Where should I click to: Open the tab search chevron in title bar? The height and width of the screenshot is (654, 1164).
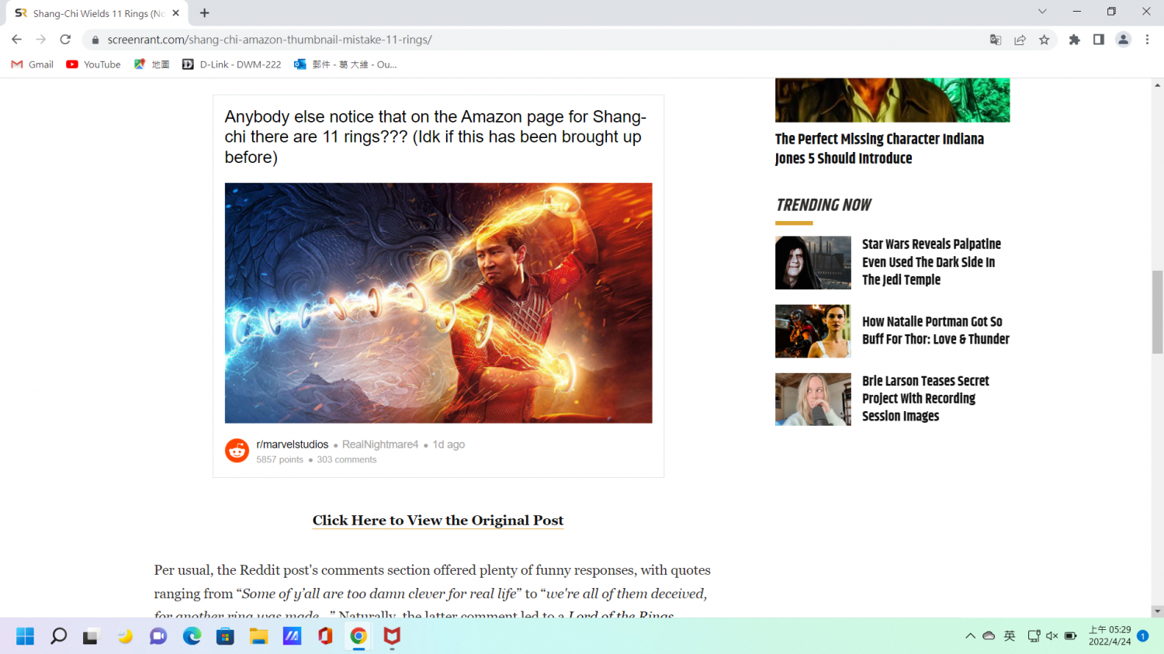point(1042,12)
